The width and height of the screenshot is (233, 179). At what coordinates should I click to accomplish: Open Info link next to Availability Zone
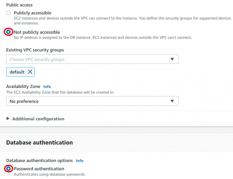47,86
